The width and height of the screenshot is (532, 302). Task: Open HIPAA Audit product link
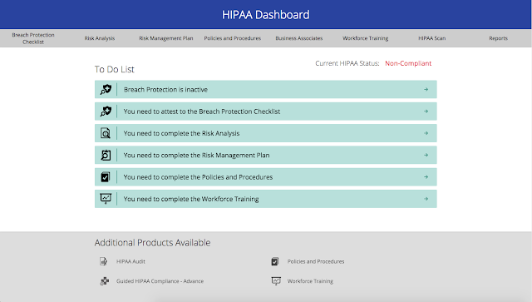pyautogui.click(x=131, y=261)
